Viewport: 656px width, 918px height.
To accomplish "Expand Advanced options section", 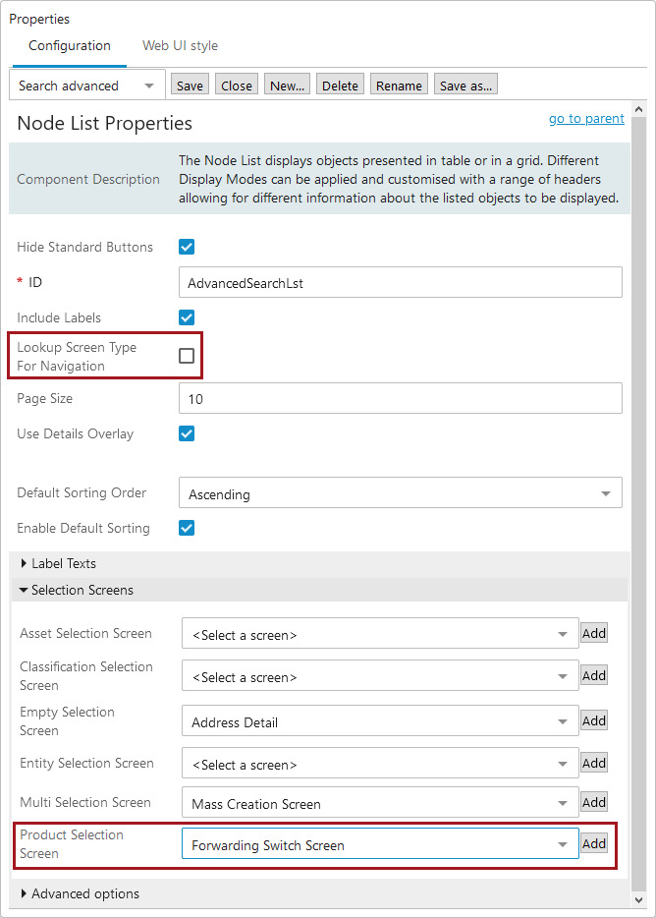I will pos(81,894).
